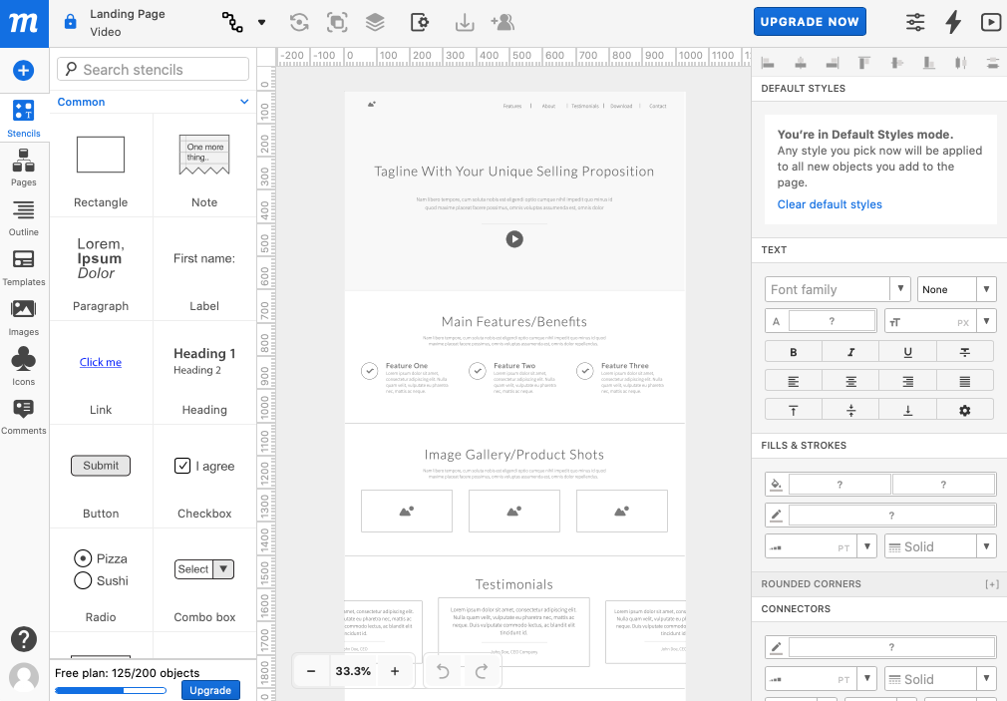Image resolution: width=1007 pixels, height=701 pixels.
Task: Align objects left icon
Action: pos(768,63)
